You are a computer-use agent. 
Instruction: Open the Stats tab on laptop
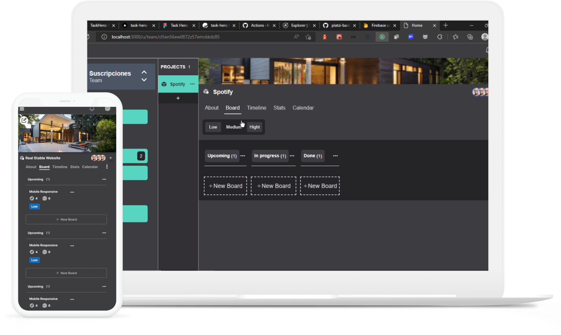point(279,108)
